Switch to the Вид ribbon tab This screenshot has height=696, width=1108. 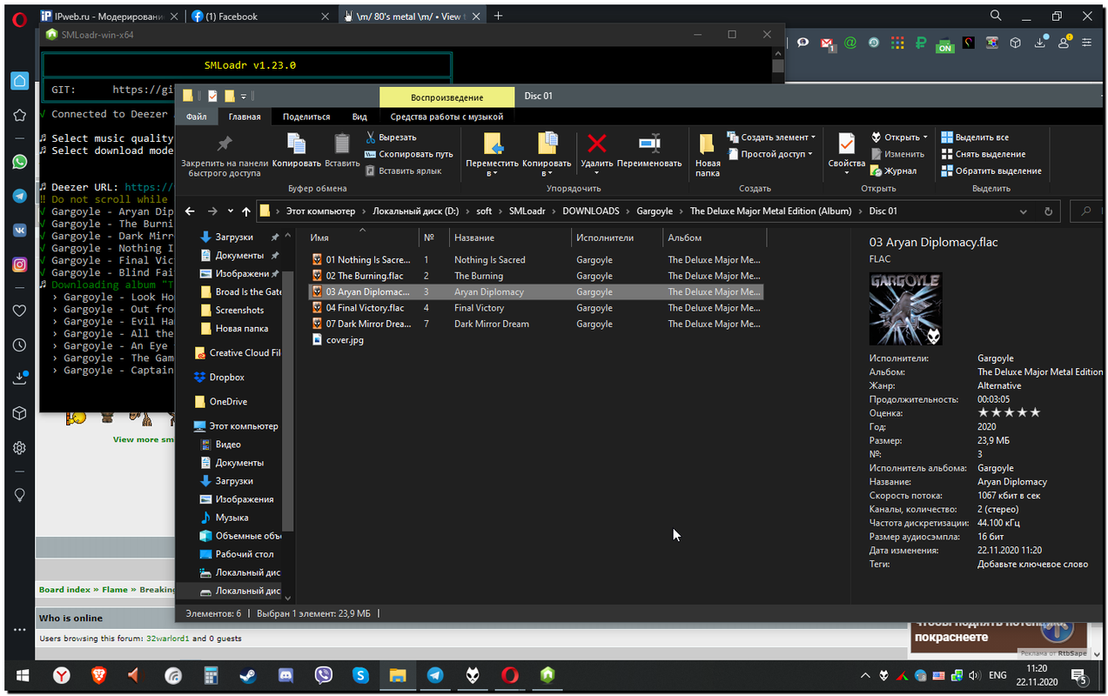point(359,117)
